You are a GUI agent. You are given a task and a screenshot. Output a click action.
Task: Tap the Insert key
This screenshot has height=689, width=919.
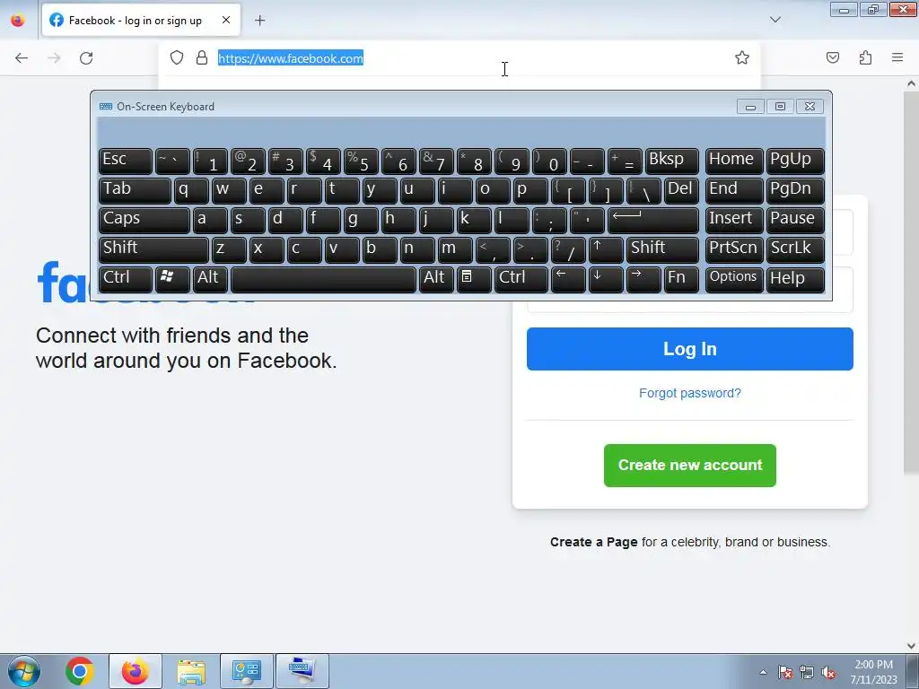[x=734, y=220]
